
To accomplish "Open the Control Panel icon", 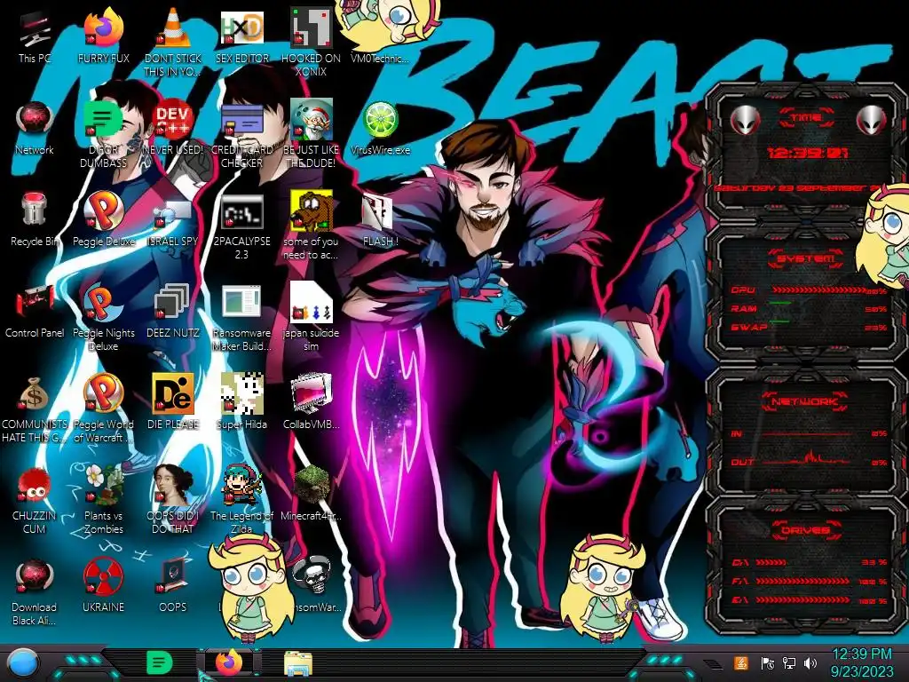I will coord(35,312).
